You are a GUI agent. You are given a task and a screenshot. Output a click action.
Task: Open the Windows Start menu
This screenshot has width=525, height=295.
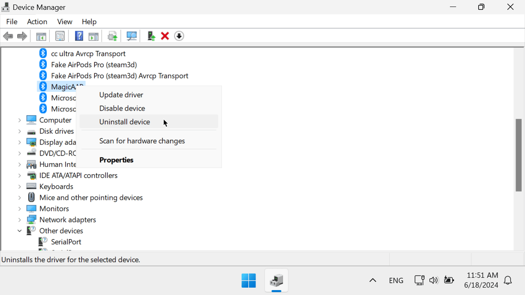(x=249, y=280)
